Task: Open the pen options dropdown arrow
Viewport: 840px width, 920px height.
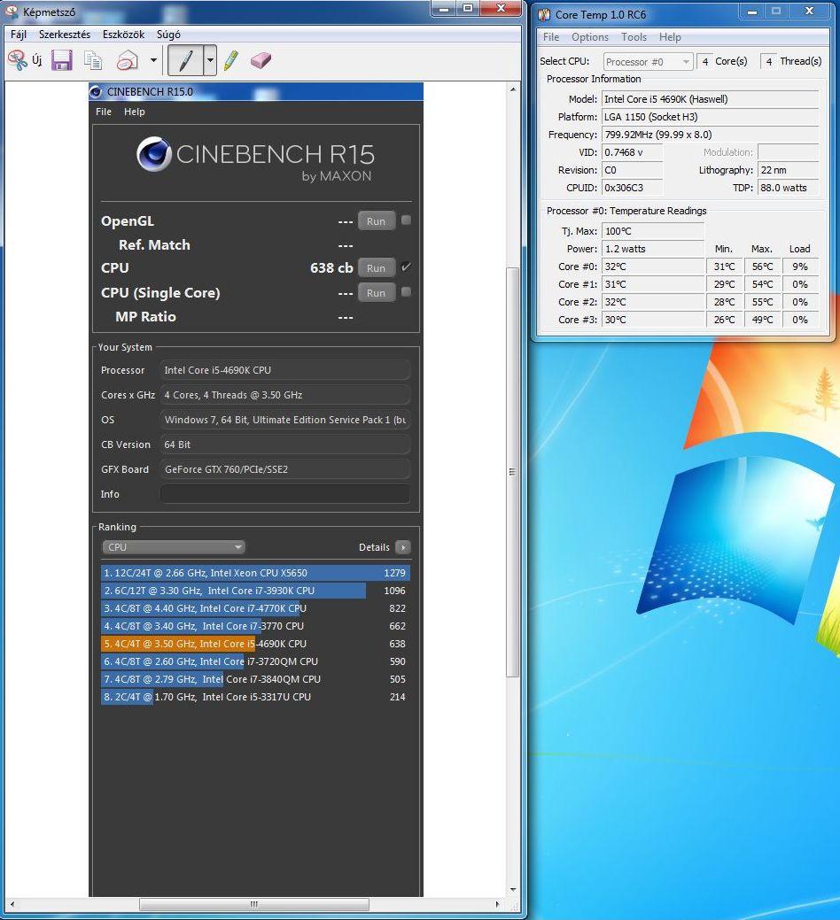Action: [210, 60]
